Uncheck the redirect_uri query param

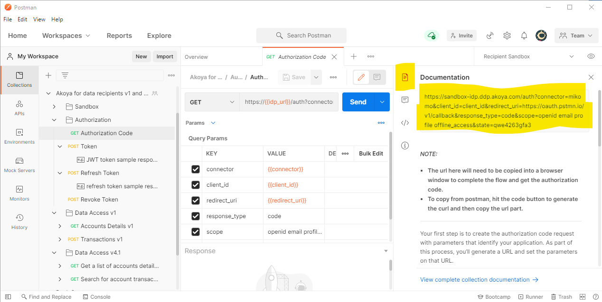tap(195, 201)
